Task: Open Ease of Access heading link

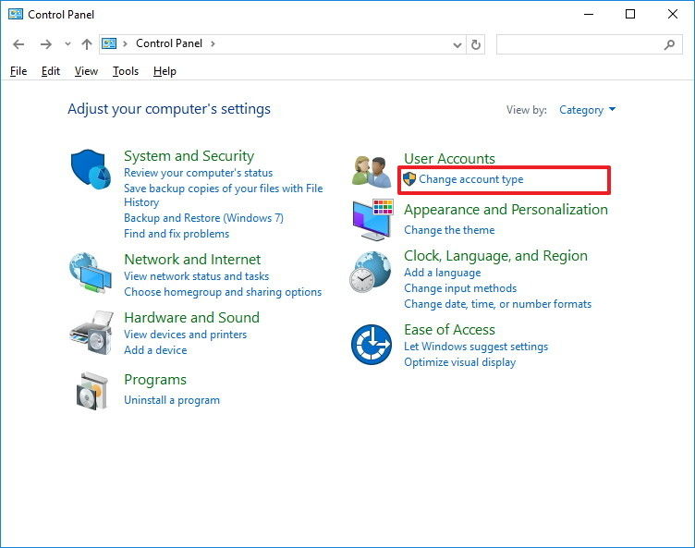Action: pos(449,330)
